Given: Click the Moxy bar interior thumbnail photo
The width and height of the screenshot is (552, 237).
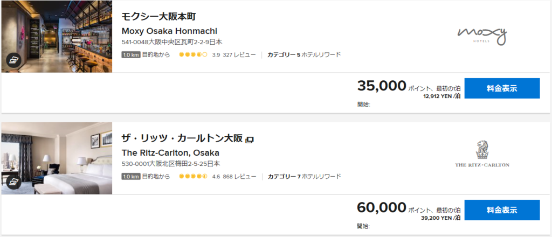Looking at the screenshot, I should tap(57, 37).
